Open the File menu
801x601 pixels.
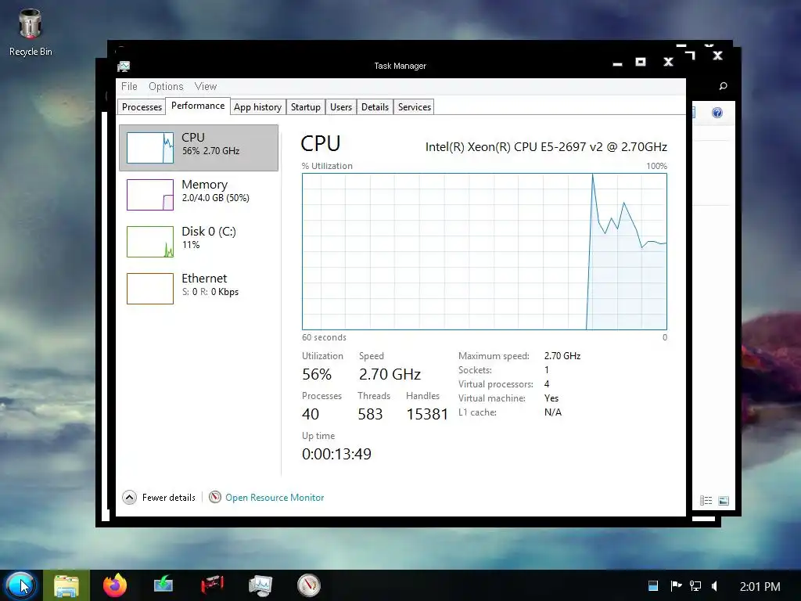pyautogui.click(x=129, y=86)
